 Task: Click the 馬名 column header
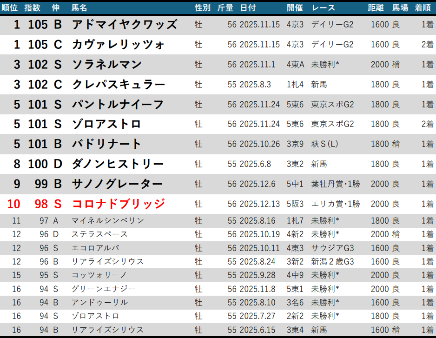(79, 8)
